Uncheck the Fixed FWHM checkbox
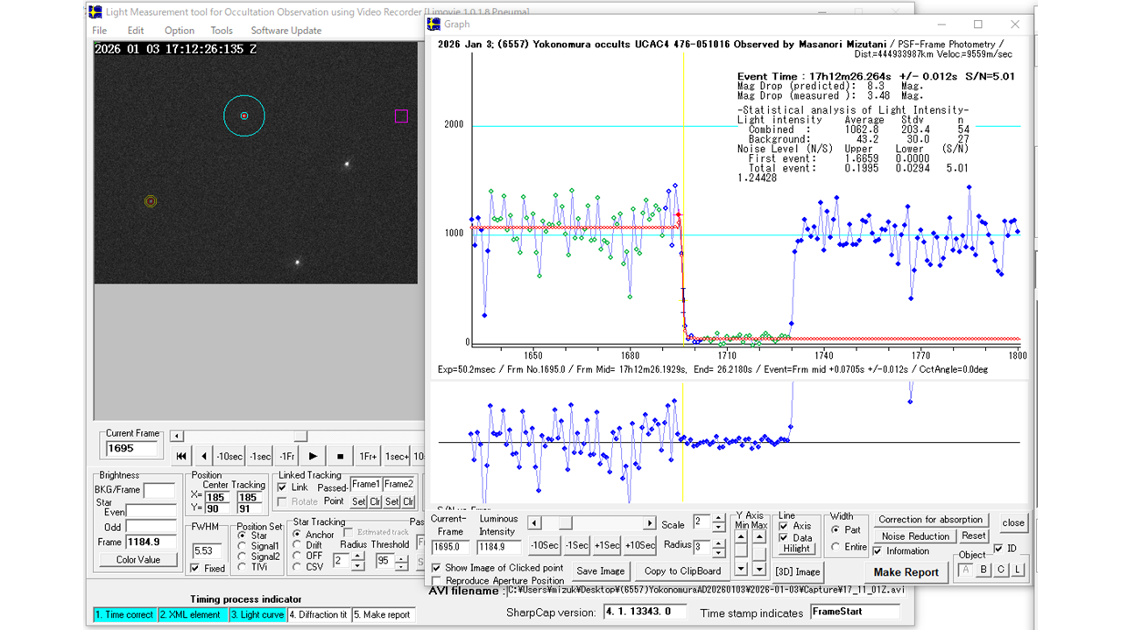Screen dimensions: 1121x630 pyautogui.click(x=196, y=568)
